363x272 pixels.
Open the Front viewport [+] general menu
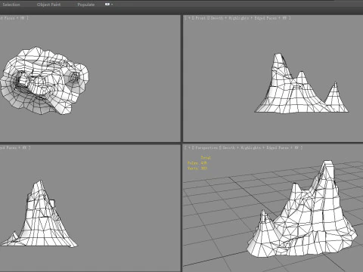(189, 18)
